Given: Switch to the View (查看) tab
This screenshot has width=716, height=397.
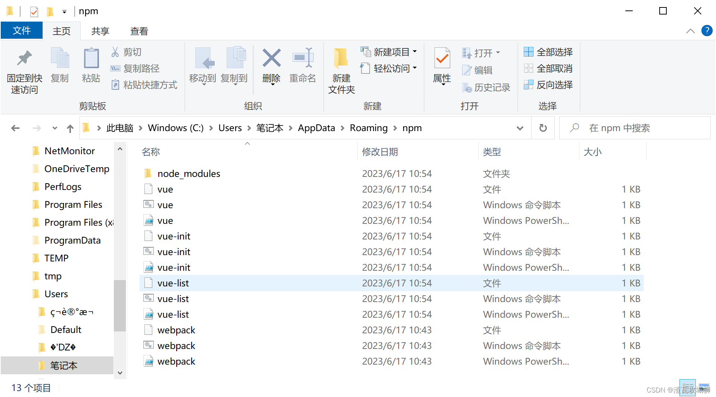Looking at the screenshot, I should (139, 31).
